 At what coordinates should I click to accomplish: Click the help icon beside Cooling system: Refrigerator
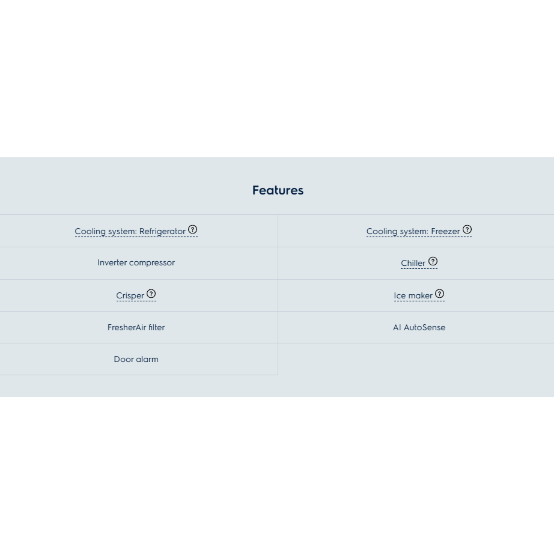[x=192, y=230]
